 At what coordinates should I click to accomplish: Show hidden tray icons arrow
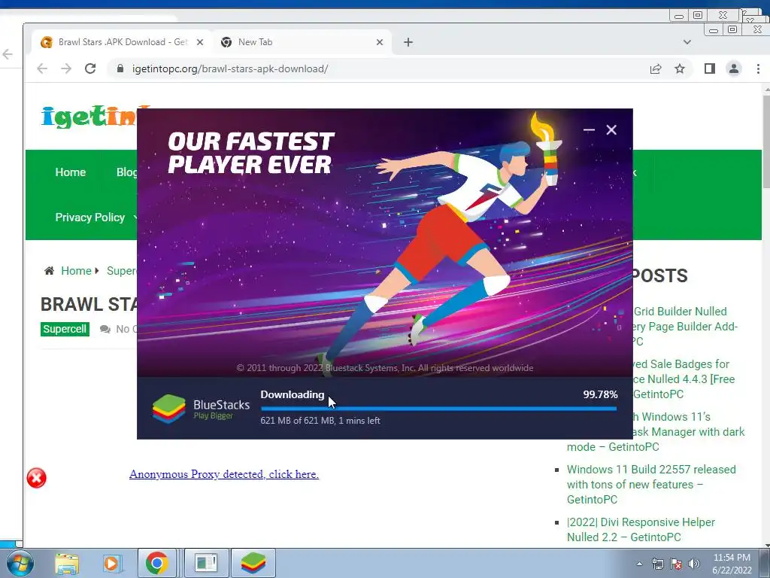pyautogui.click(x=639, y=564)
